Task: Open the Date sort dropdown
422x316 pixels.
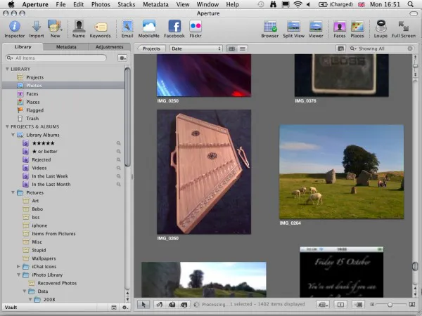Action: click(x=195, y=48)
